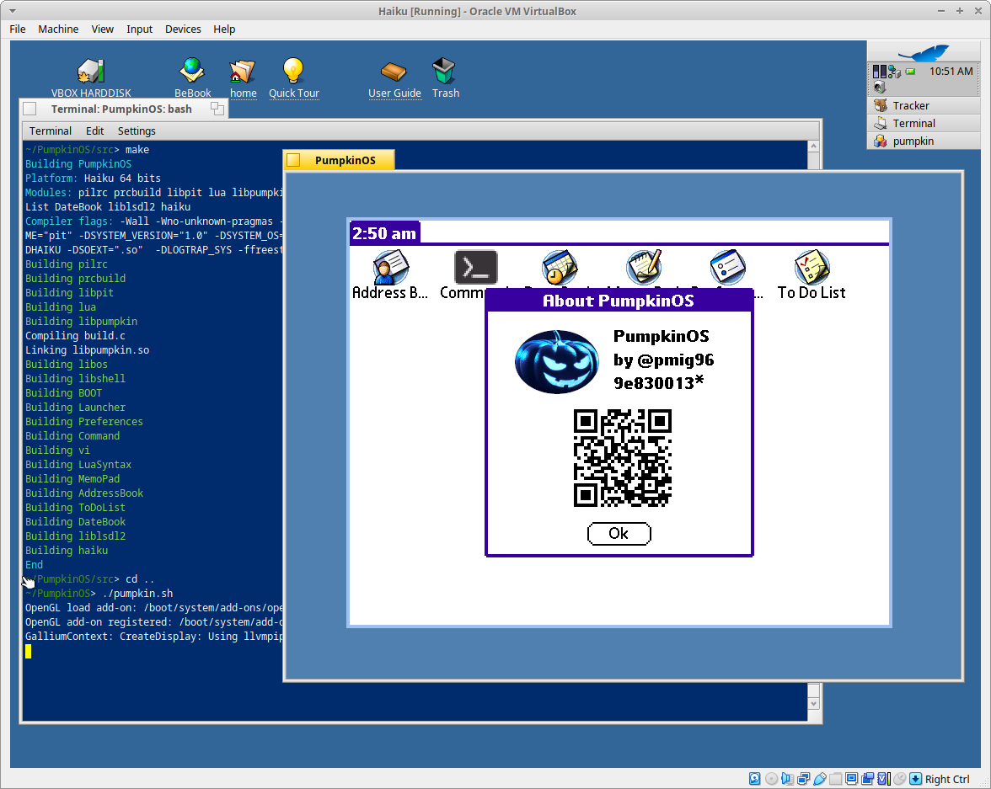Click the display indicator in VirtualBox status bar

851,778
